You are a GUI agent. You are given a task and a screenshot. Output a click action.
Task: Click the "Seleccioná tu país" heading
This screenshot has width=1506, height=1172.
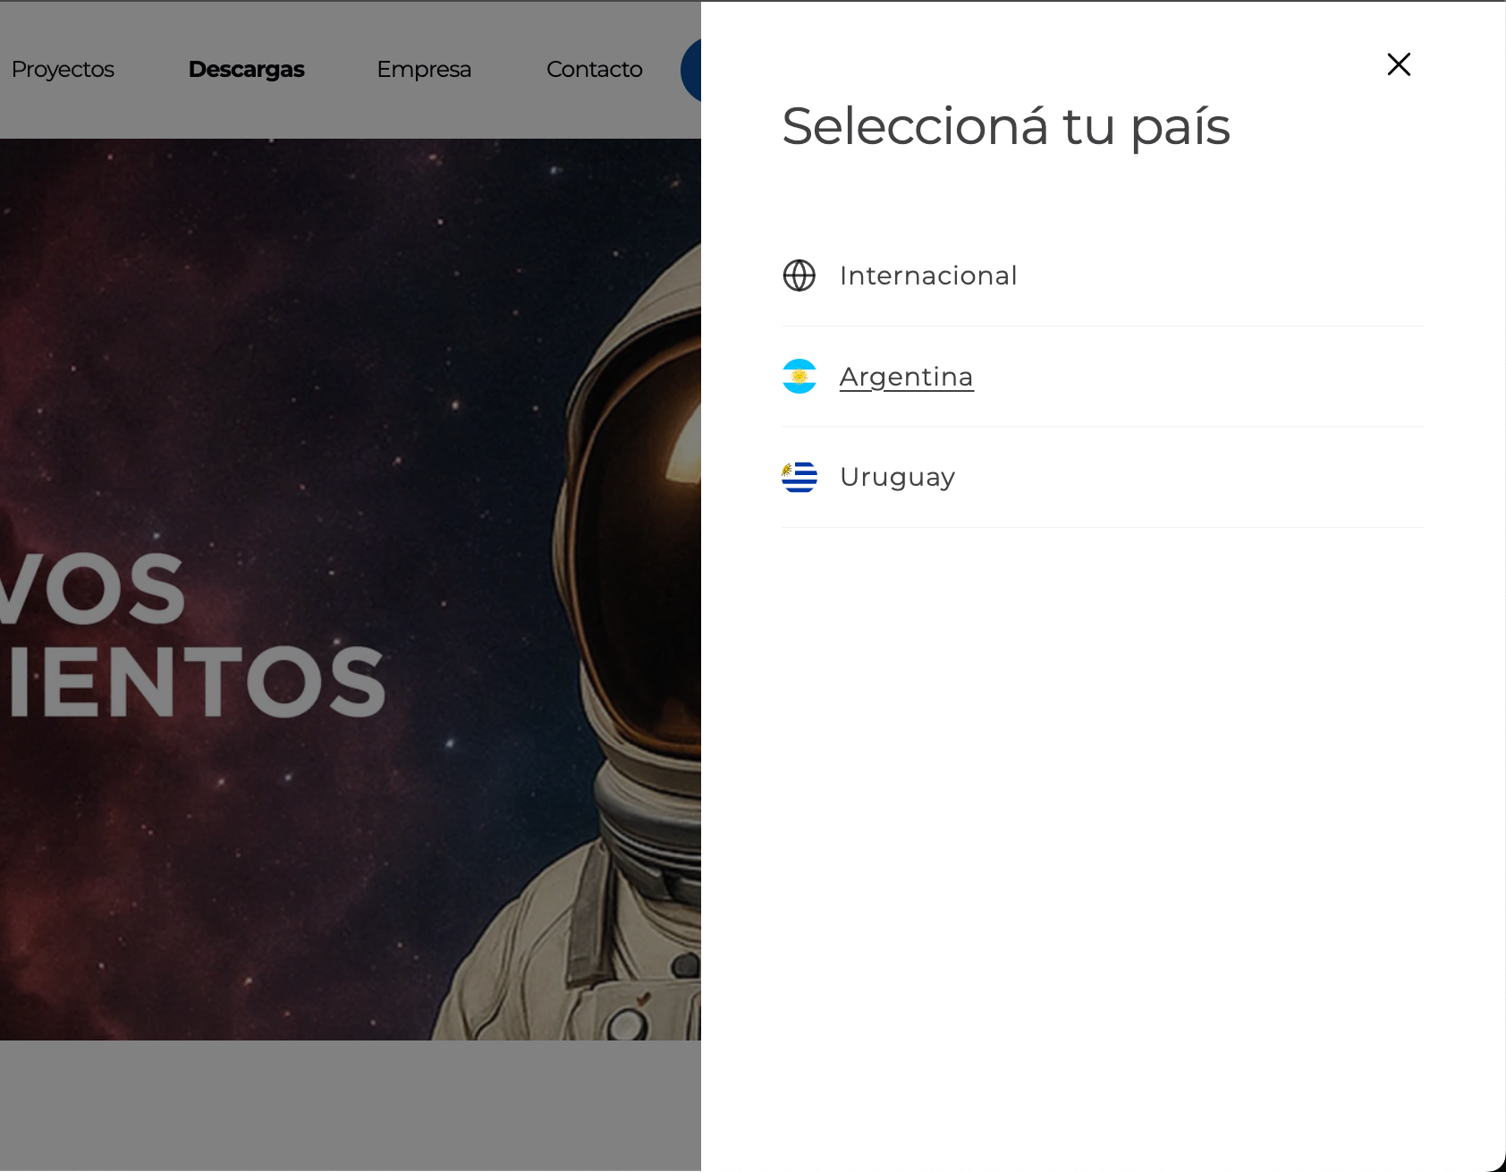coord(1006,126)
